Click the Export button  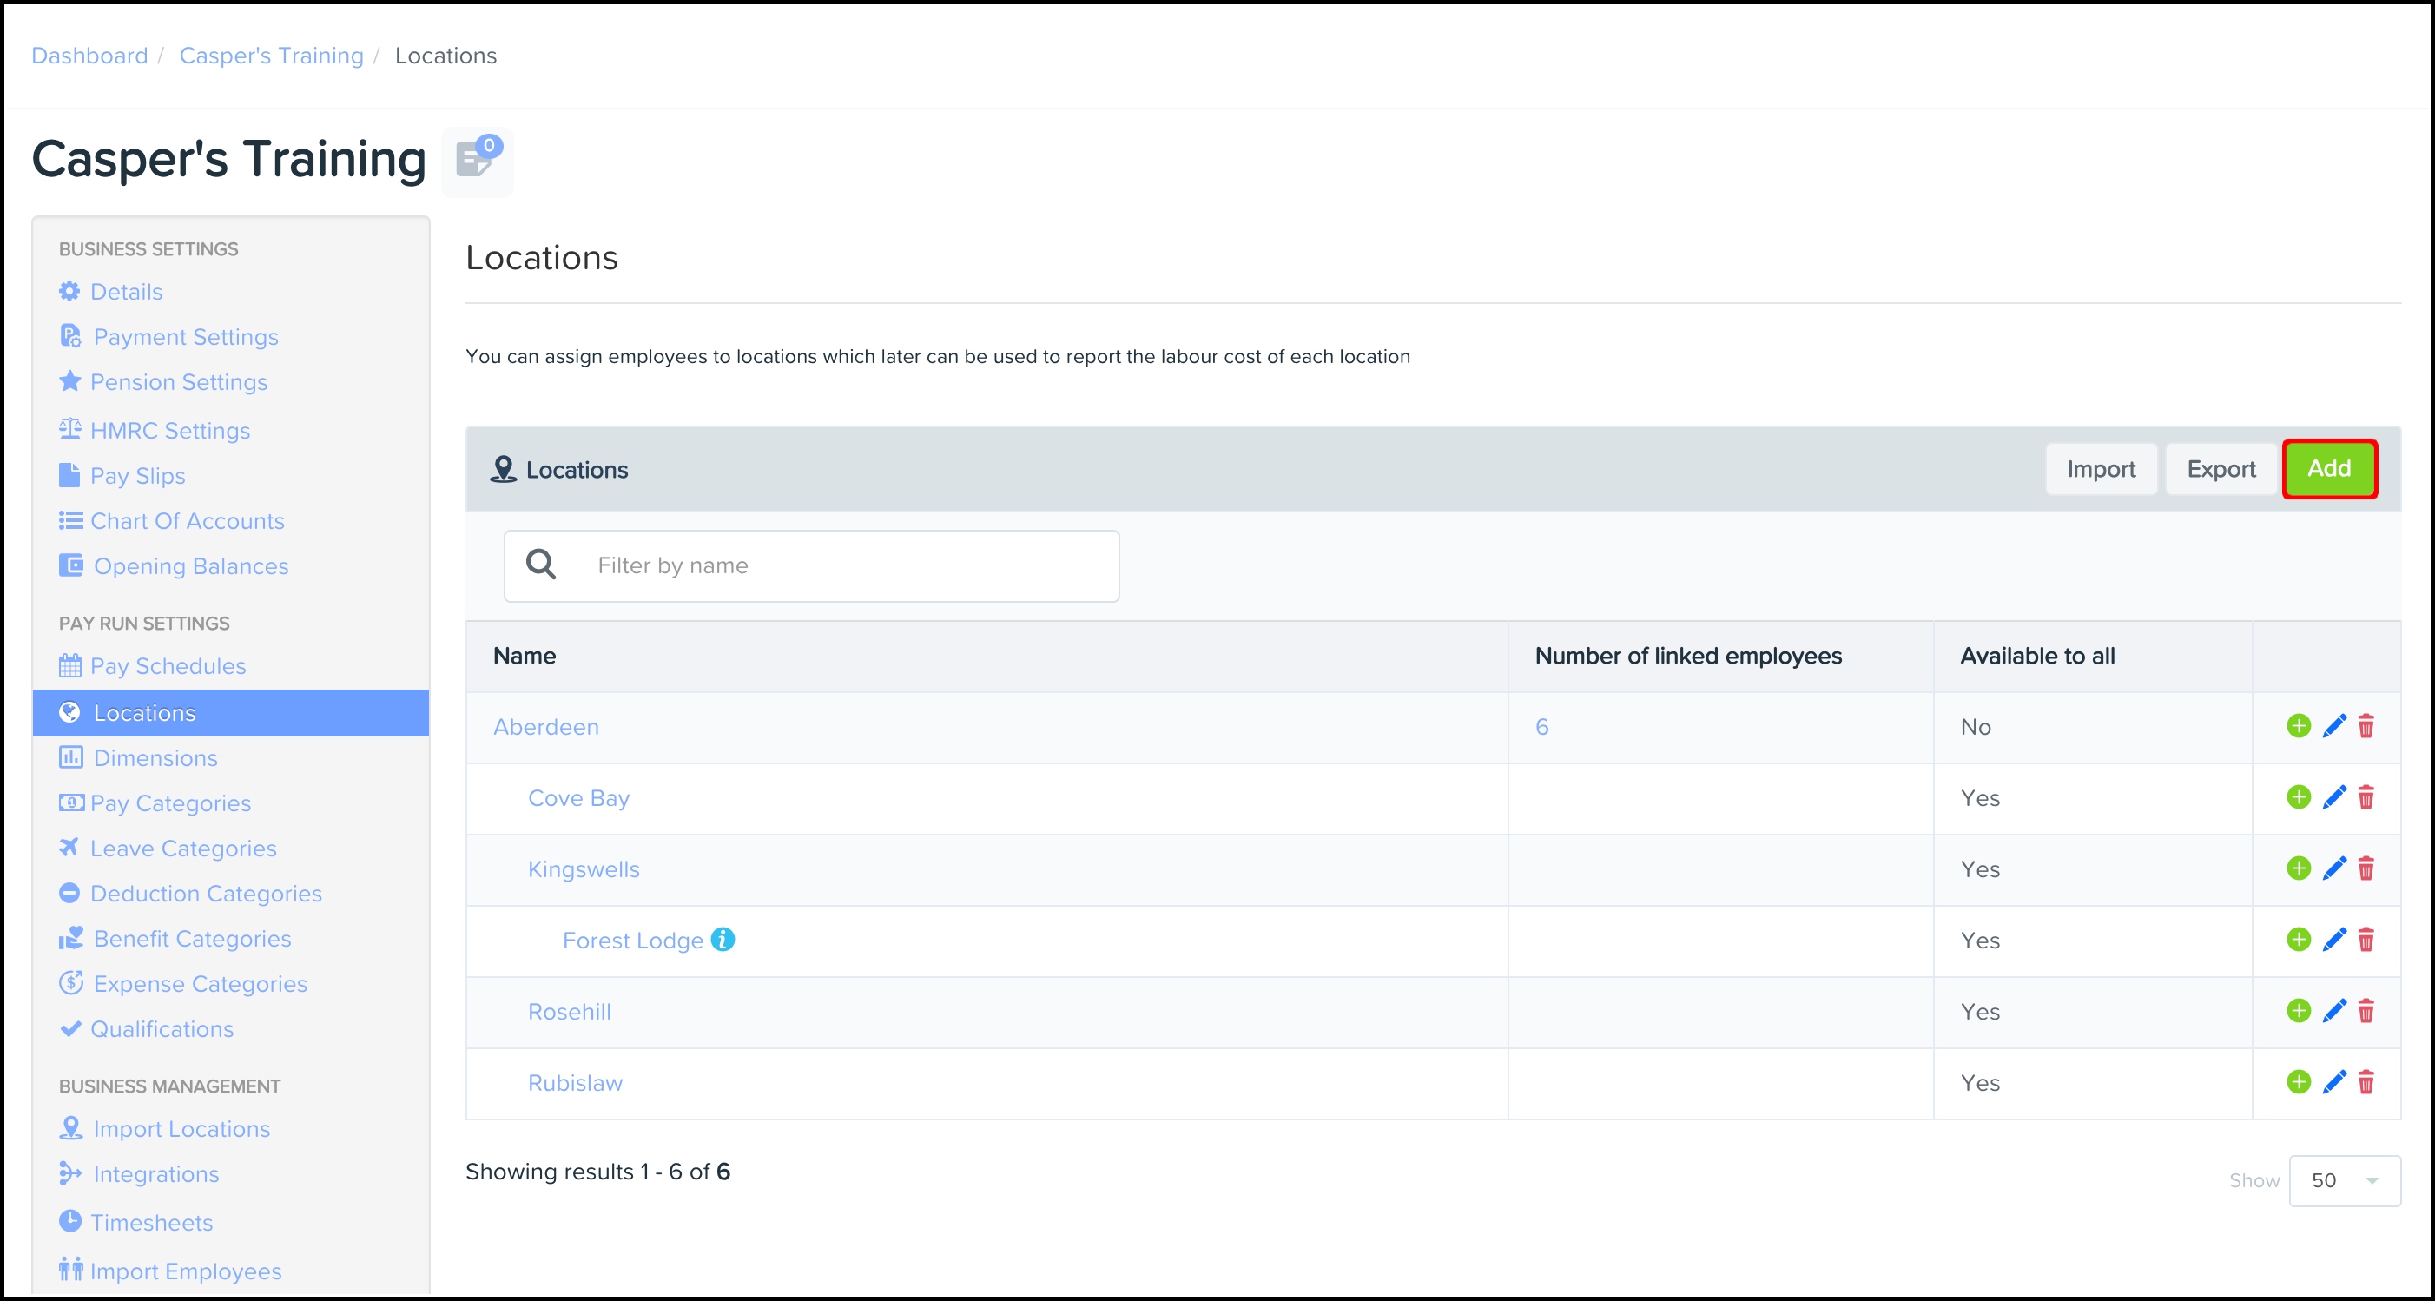[2221, 469]
